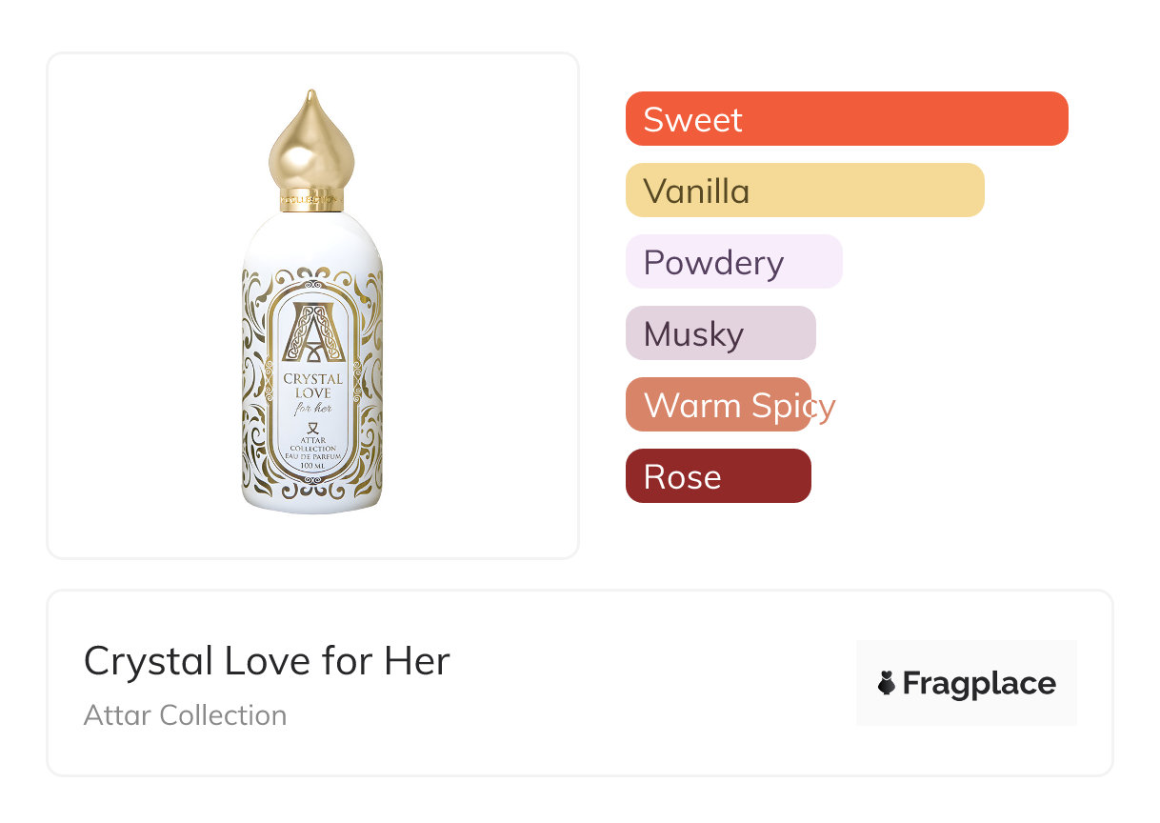Click 'ATTAR COLLECTION' text on bottle label
The height and width of the screenshot is (823, 1160).
tap(312, 443)
